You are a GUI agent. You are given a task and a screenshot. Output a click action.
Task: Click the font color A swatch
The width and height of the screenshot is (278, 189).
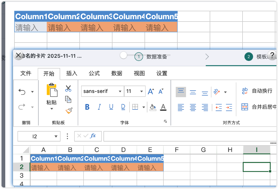163,107
